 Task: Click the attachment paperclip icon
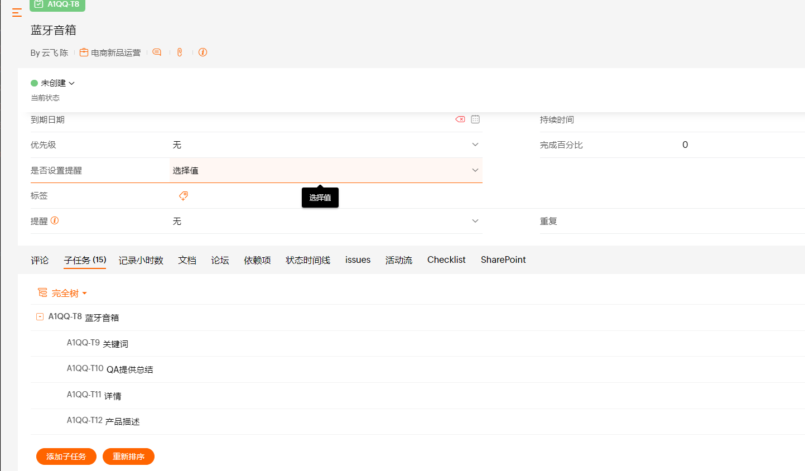(x=180, y=52)
